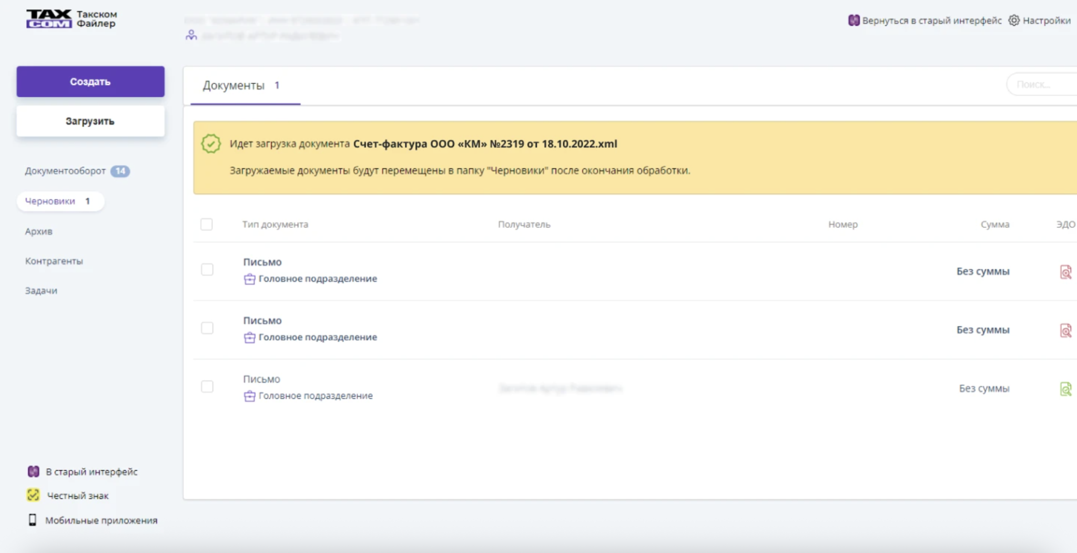Screen dimensions: 1077x553
Task: Check the first Письмо row checkbox
Action: 207,270
